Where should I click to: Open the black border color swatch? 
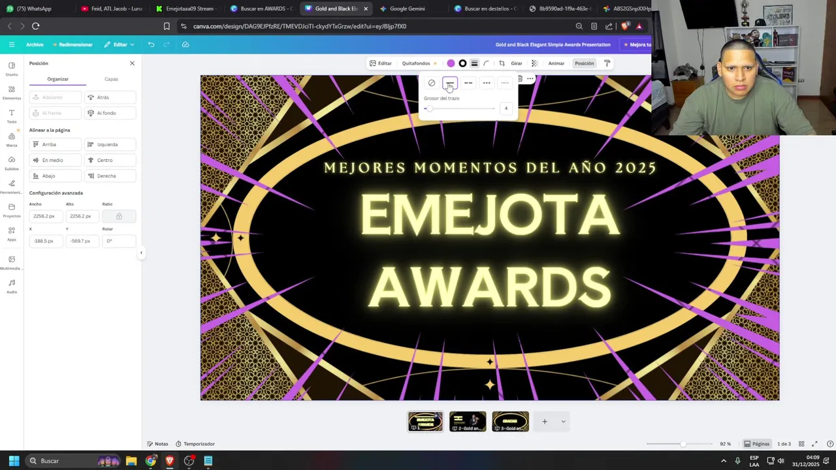[x=462, y=63]
